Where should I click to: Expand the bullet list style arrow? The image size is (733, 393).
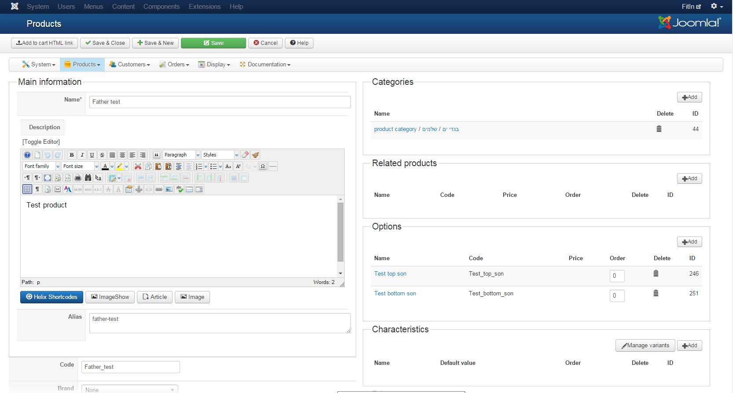click(220, 166)
